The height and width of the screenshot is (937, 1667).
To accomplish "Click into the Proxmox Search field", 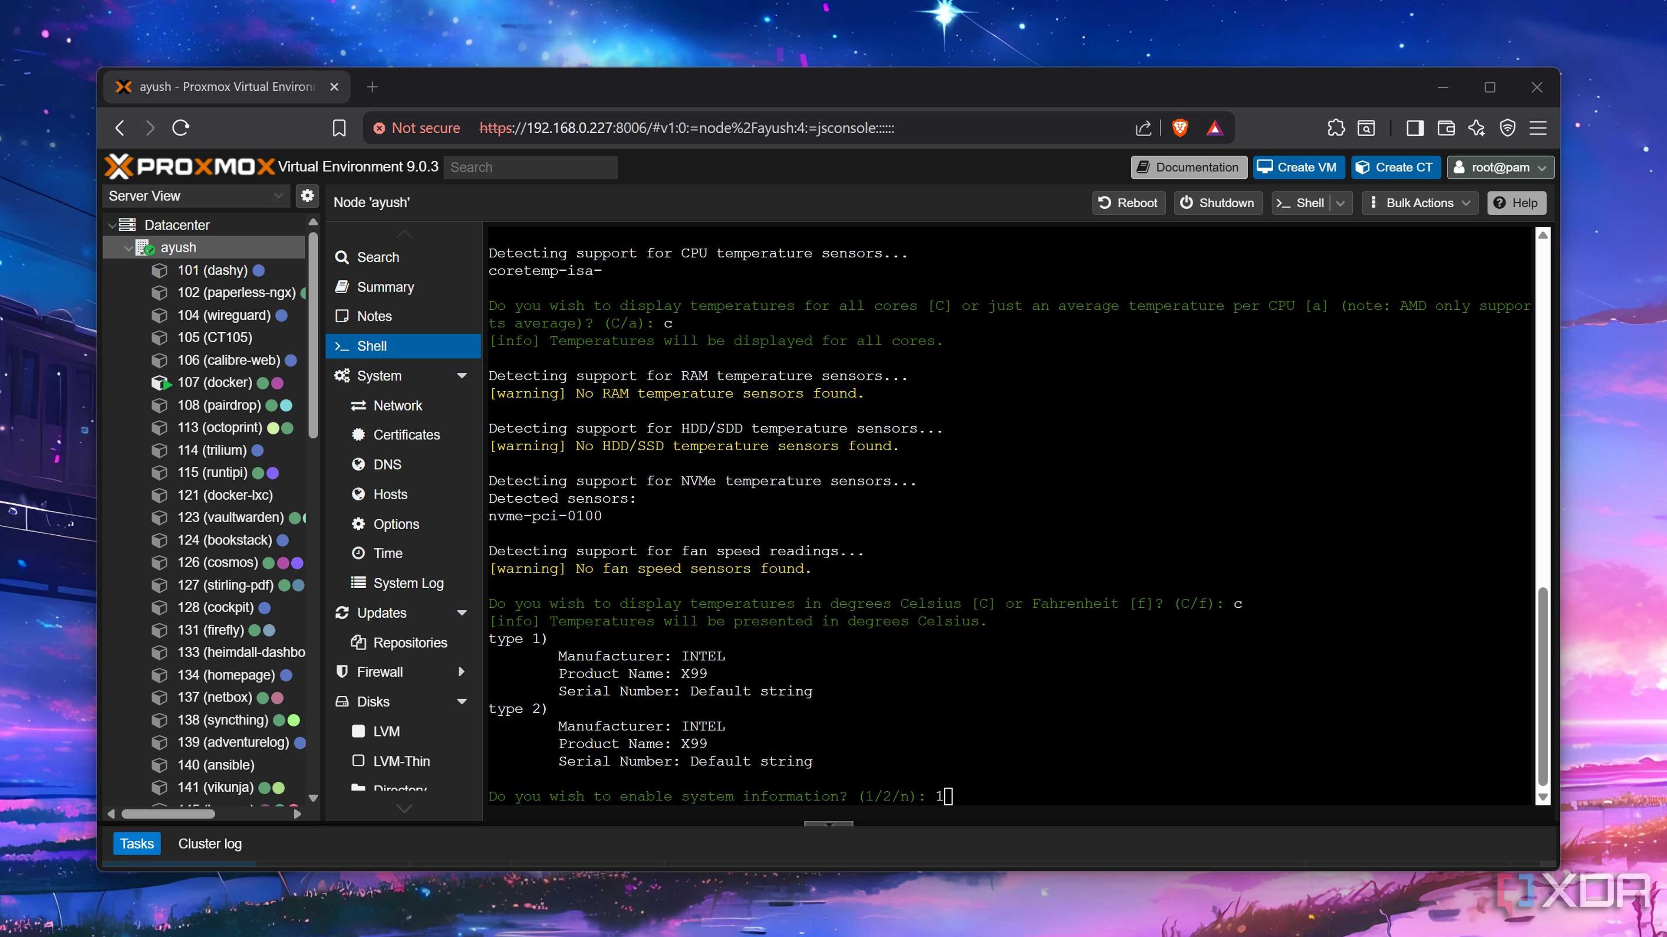I will (530, 167).
